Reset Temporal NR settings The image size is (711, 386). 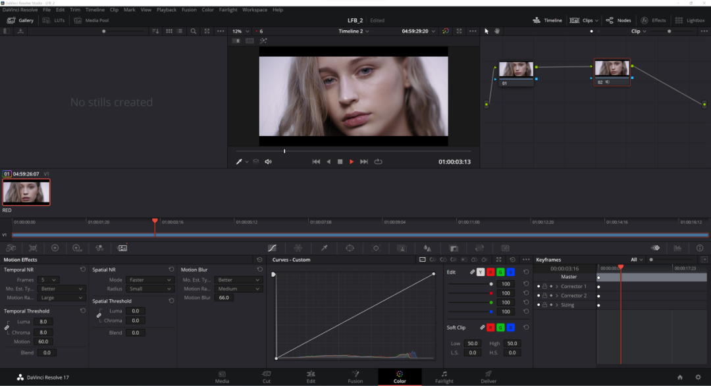click(83, 270)
